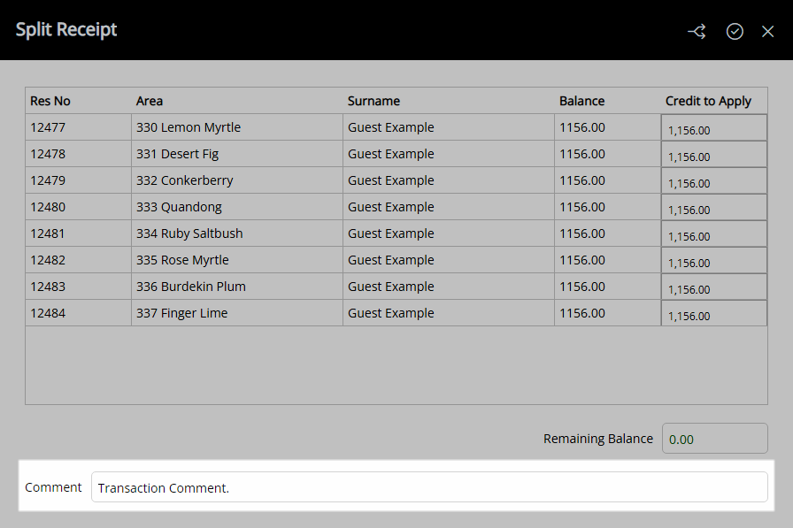The height and width of the screenshot is (528, 793).
Task: Click the split/distribute arrows icon in header
Action: click(x=697, y=31)
